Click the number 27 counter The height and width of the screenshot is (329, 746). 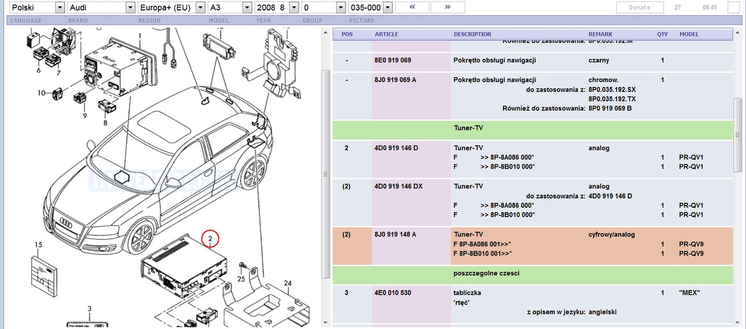[677, 8]
